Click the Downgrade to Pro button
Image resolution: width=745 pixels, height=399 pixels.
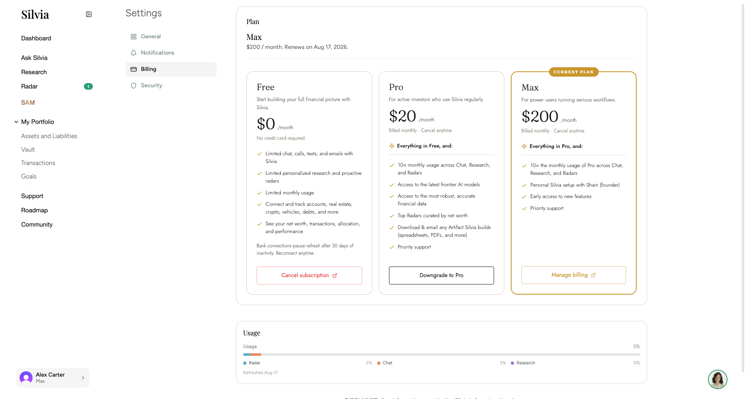[442, 276]
